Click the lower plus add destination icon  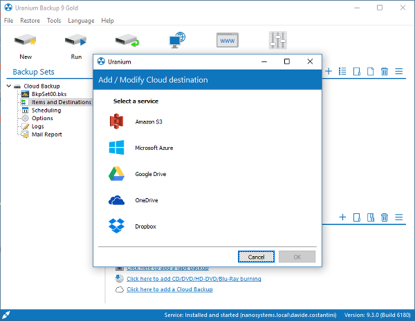(342, 217)
